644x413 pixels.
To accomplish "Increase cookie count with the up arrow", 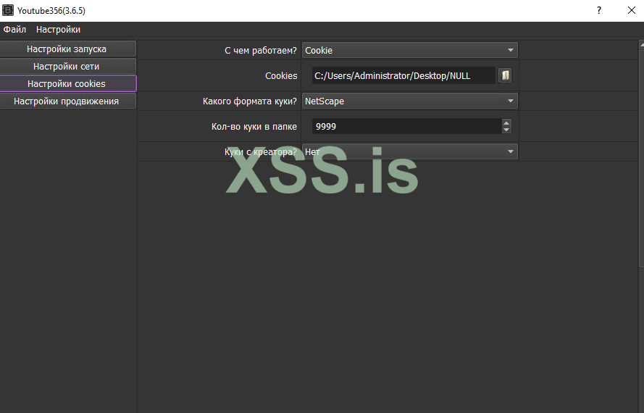I will [x=506, y=122].
